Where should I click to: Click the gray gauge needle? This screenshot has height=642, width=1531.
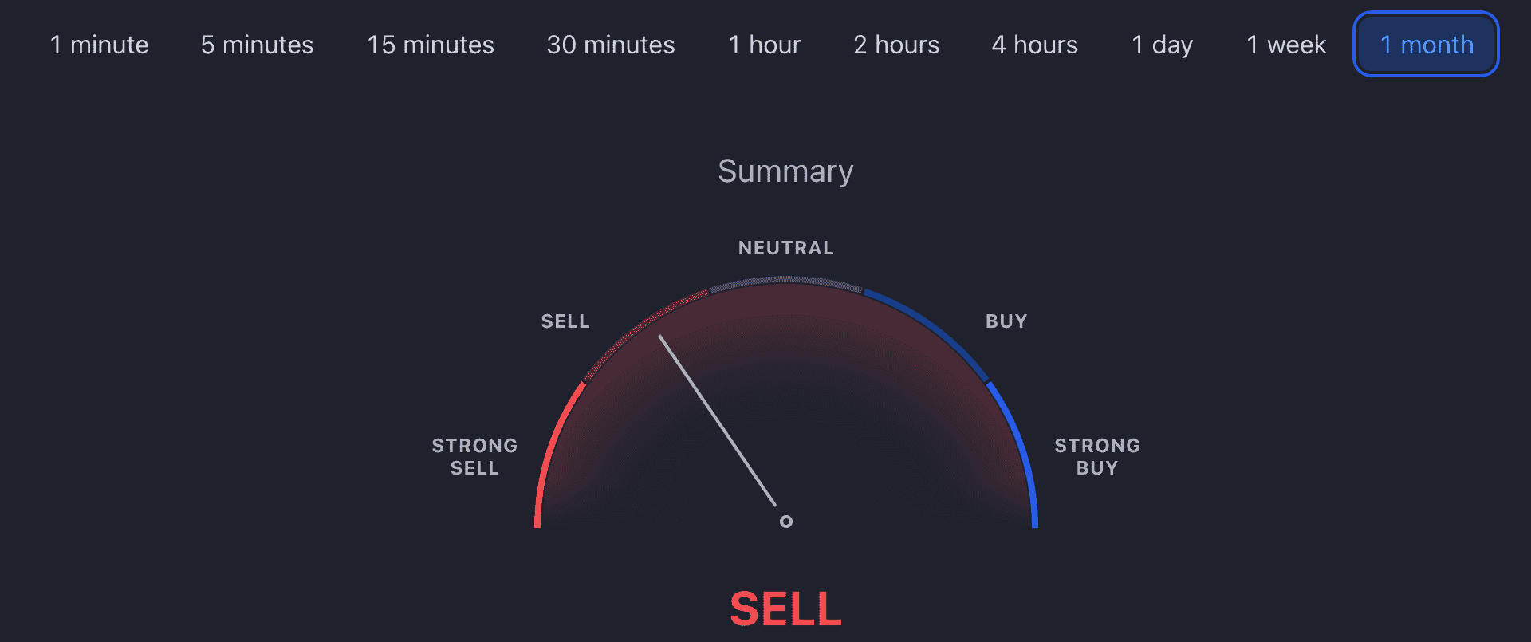[x=717, y=420]
